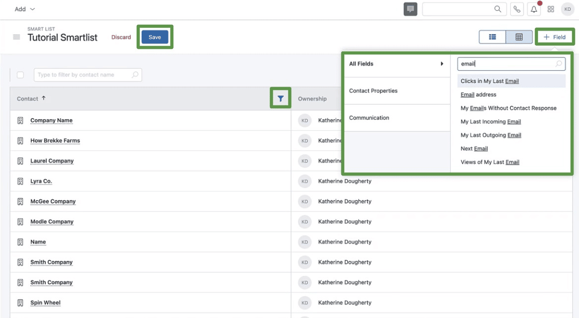Click building icon for Modle Company
The image size is (579, 318).
coord(20,222)
